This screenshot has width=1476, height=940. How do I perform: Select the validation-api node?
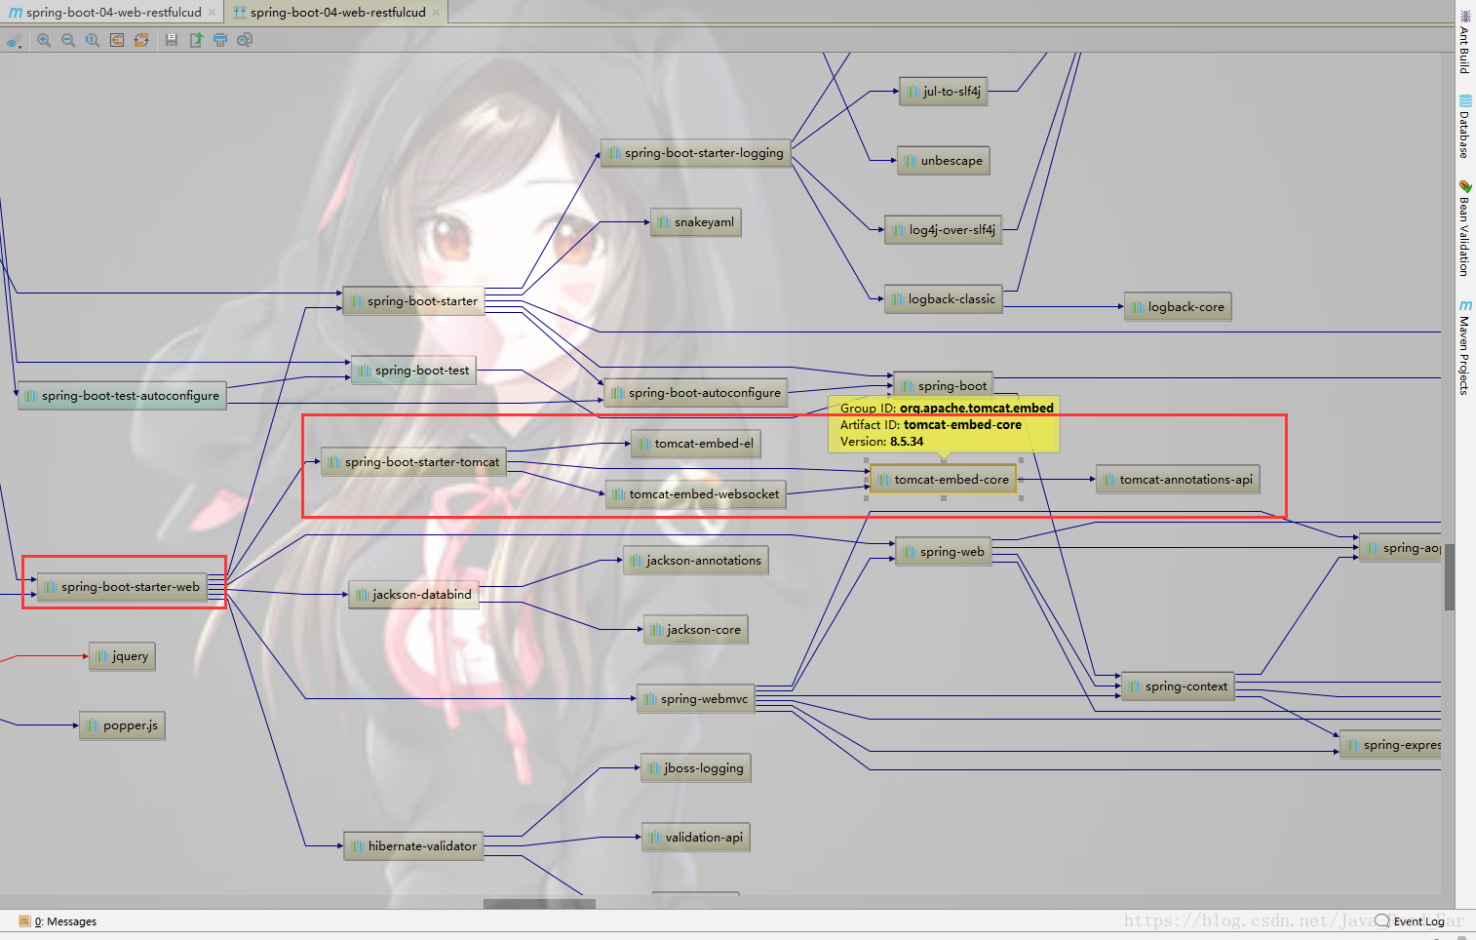[x=695, y=838]
